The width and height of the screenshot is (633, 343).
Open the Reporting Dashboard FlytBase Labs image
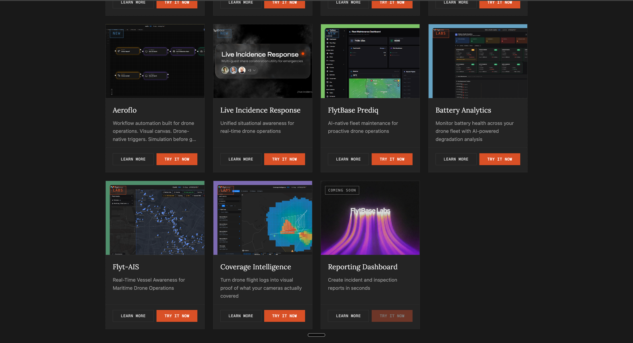coord(370,218)
